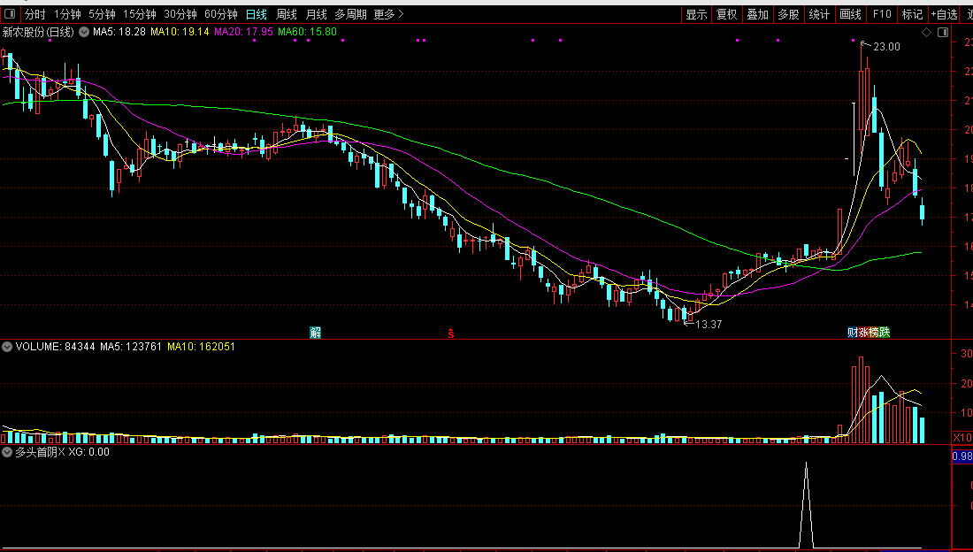The height and width of the screenshot is (552, 973).
Task: Click the 叠加 overlay toolbar item
Action: coord(758,13)
